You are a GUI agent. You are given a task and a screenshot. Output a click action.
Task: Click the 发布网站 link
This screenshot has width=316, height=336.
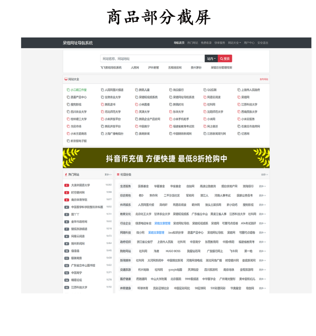(264, 79)
